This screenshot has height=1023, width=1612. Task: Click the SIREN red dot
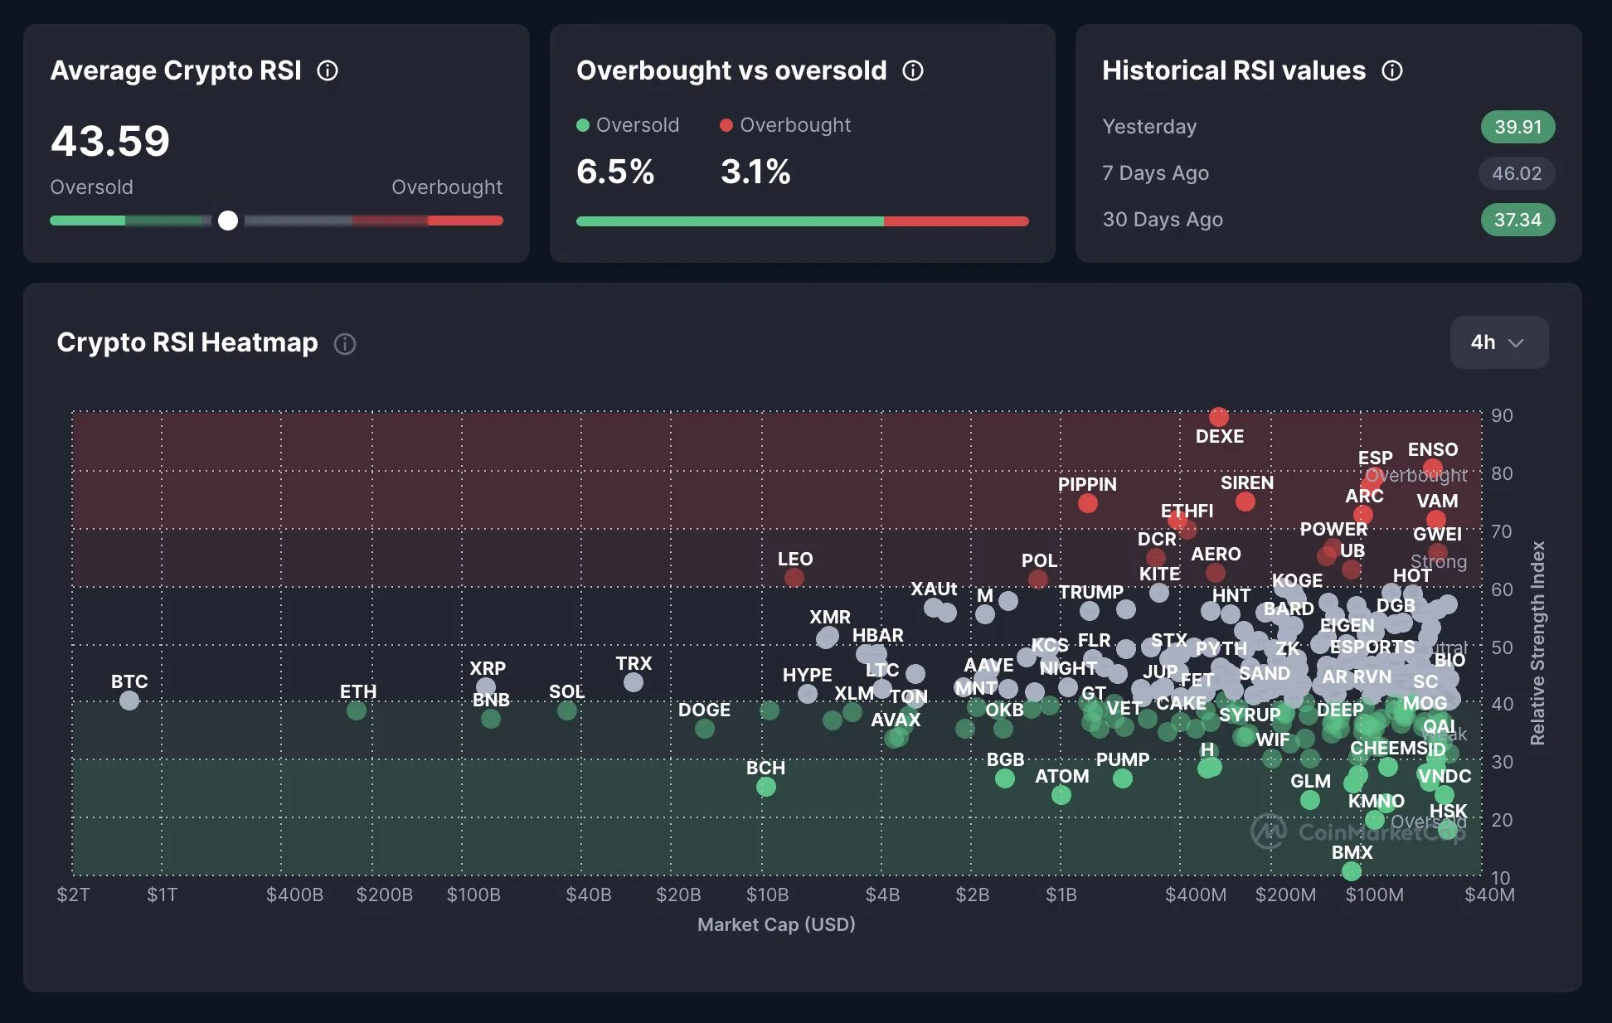pos(1245,502)
